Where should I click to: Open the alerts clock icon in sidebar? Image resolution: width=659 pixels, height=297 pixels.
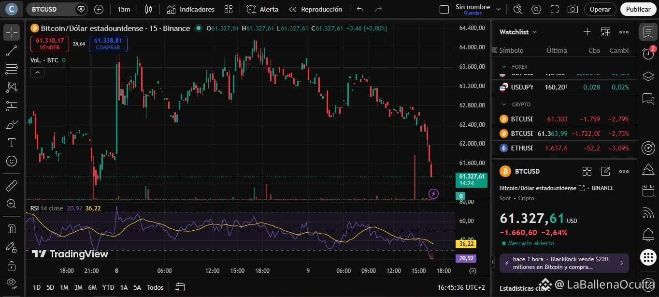tap(647, 54)
